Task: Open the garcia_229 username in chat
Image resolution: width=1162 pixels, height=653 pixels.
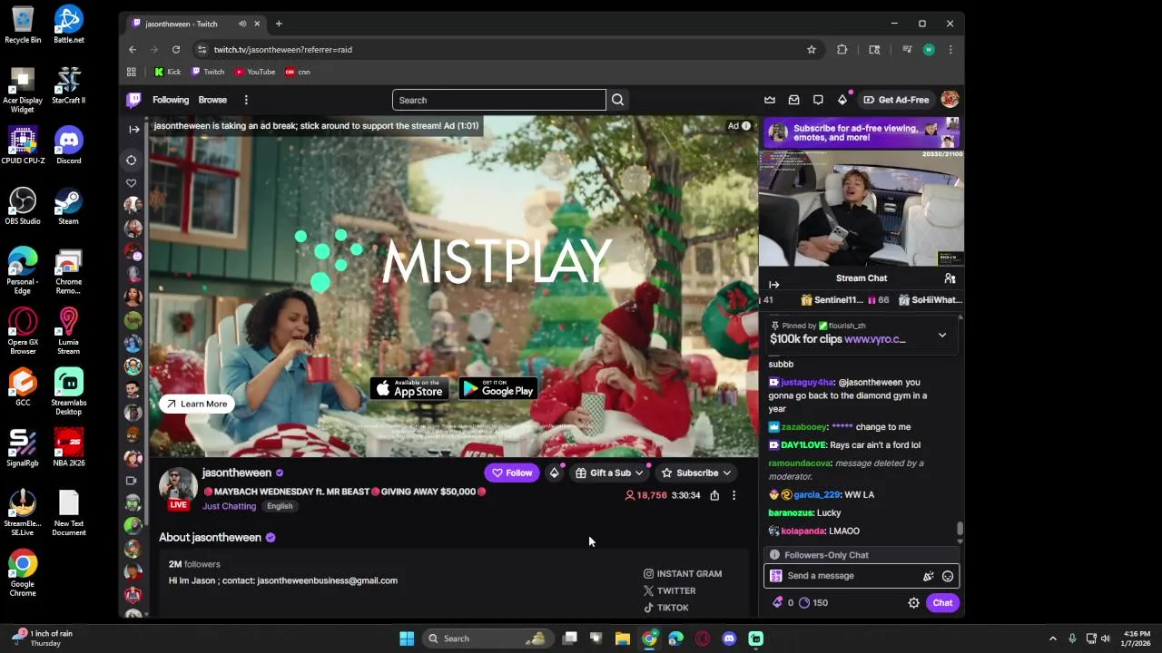Action: tap(816, 495)
